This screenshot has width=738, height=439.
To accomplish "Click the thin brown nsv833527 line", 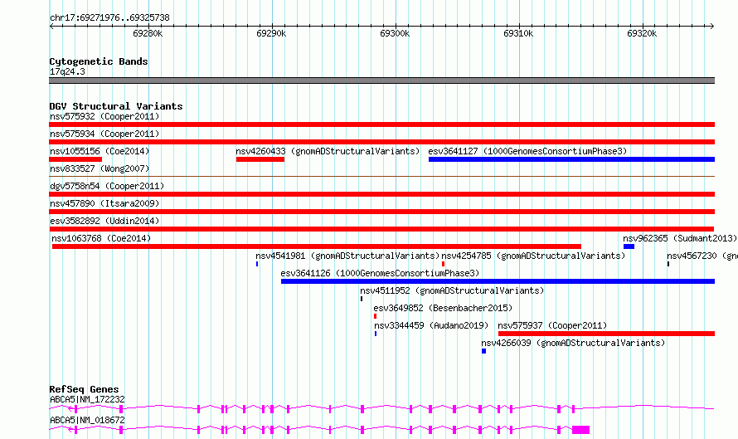I will pyautogui.click(x=381, y=176).
